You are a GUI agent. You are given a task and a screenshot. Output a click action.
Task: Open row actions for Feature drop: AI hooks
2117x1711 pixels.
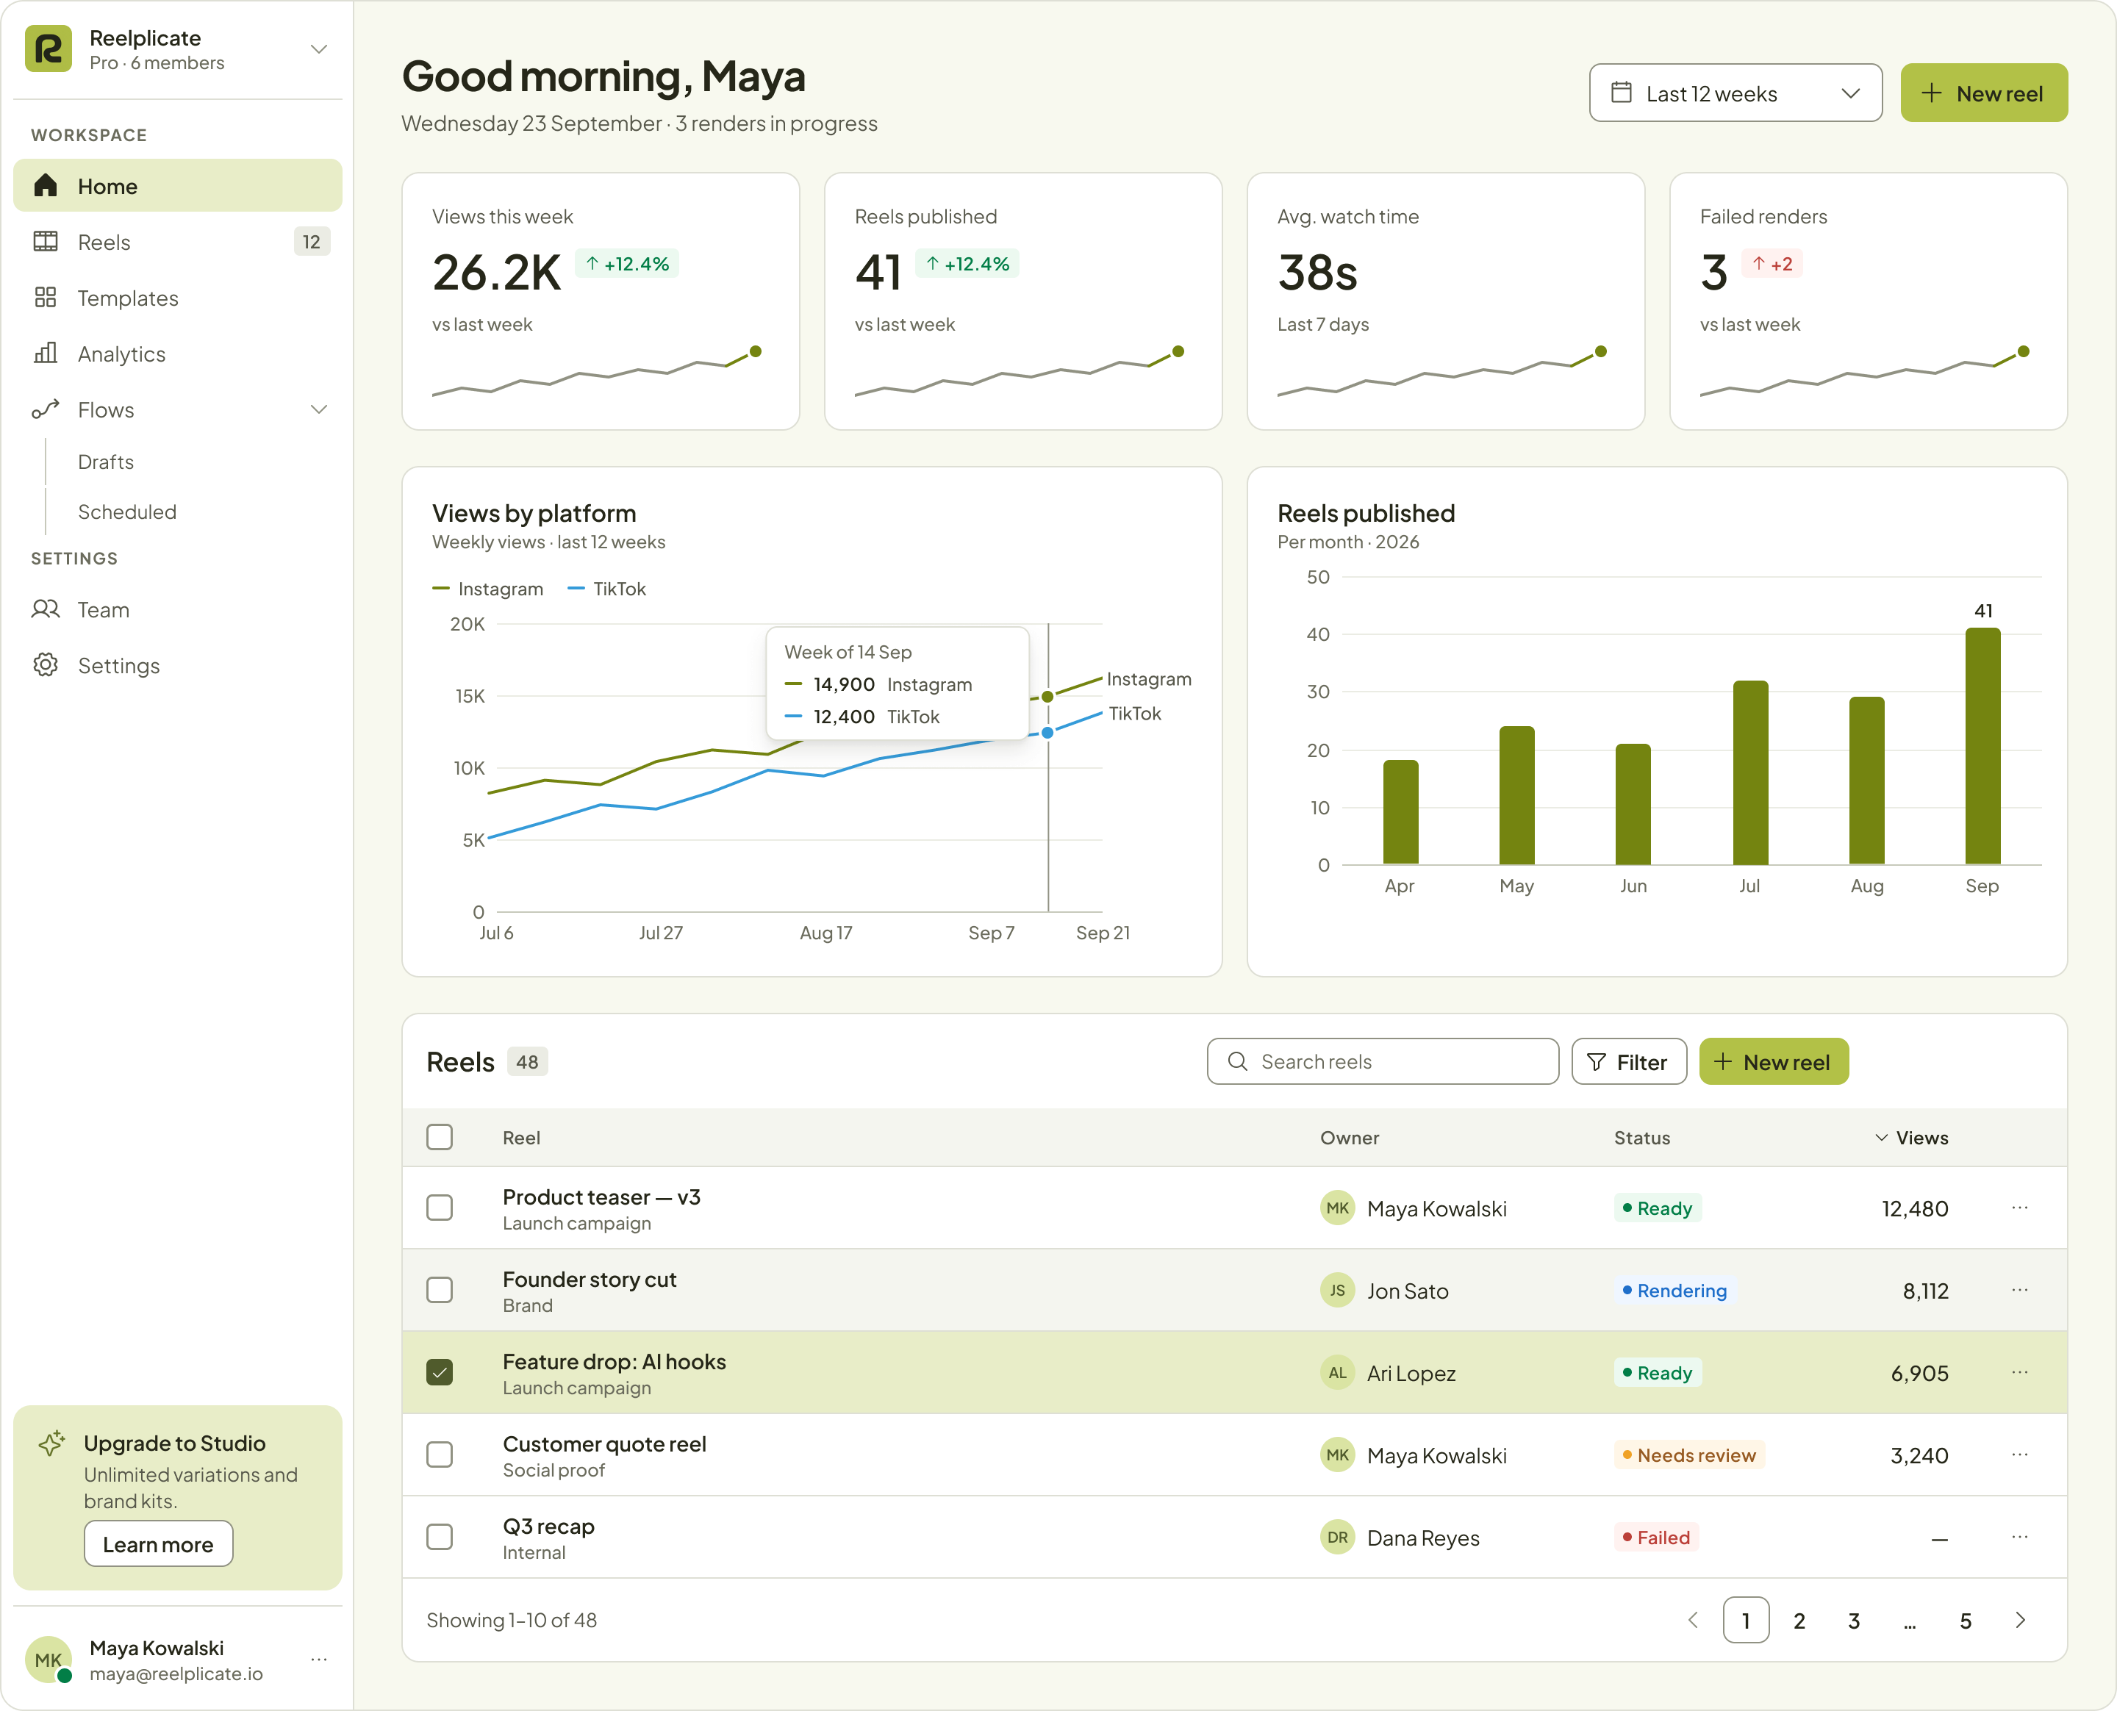click(2019, 1372)
